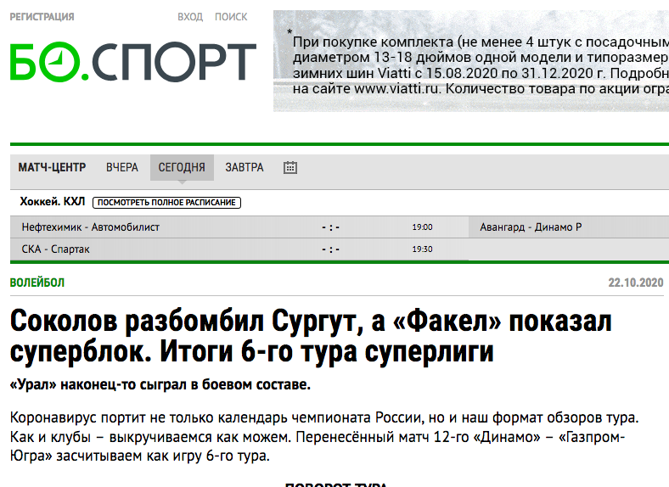
Task: Open the Регистрация link
Action: pos(42,17)
